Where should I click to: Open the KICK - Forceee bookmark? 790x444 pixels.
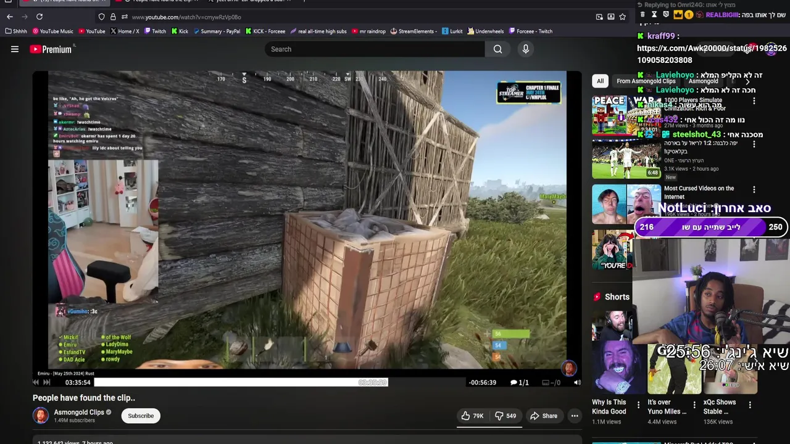(265, 31)
